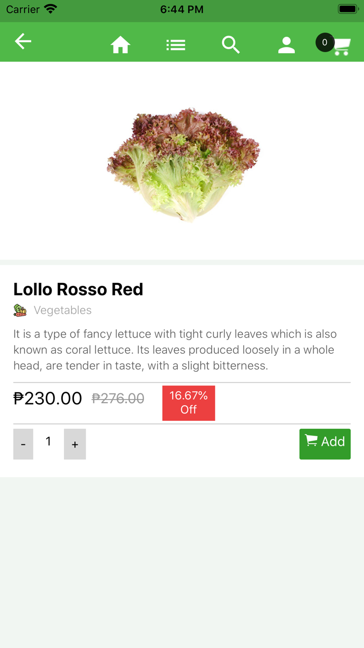Tap the 16.67% Off discount badge

point(188,403)
